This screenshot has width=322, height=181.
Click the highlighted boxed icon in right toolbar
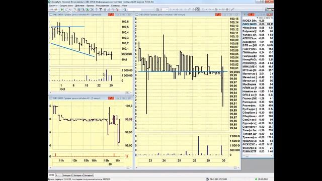tap(198, 9)
